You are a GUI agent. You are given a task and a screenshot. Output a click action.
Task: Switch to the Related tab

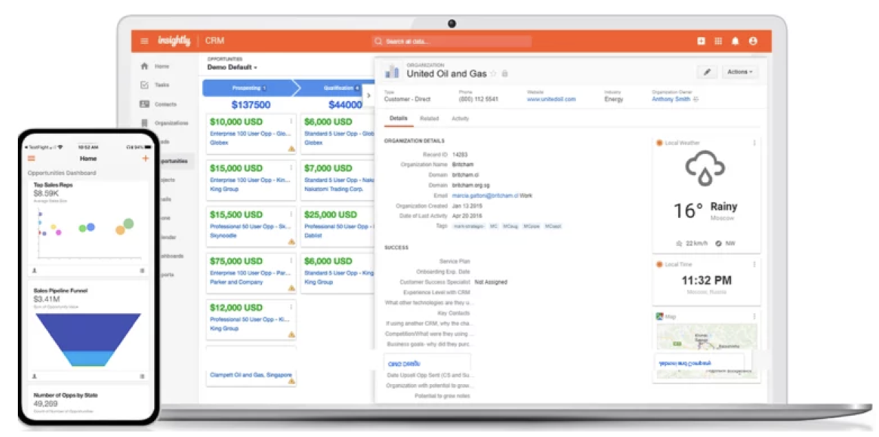tap(429, 119)
